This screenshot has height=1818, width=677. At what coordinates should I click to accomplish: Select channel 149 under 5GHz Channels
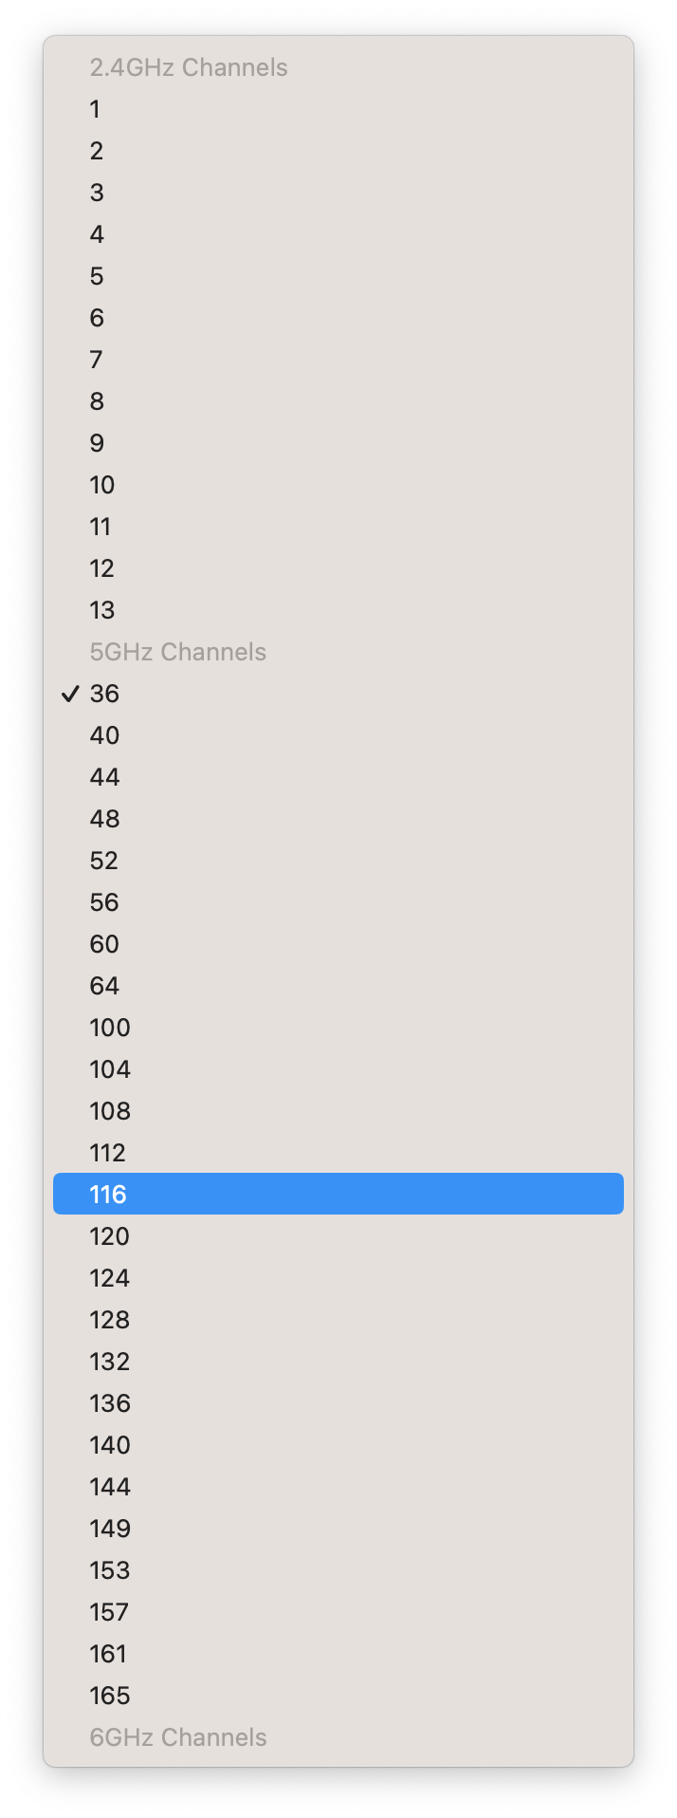tap(109, 1529)
